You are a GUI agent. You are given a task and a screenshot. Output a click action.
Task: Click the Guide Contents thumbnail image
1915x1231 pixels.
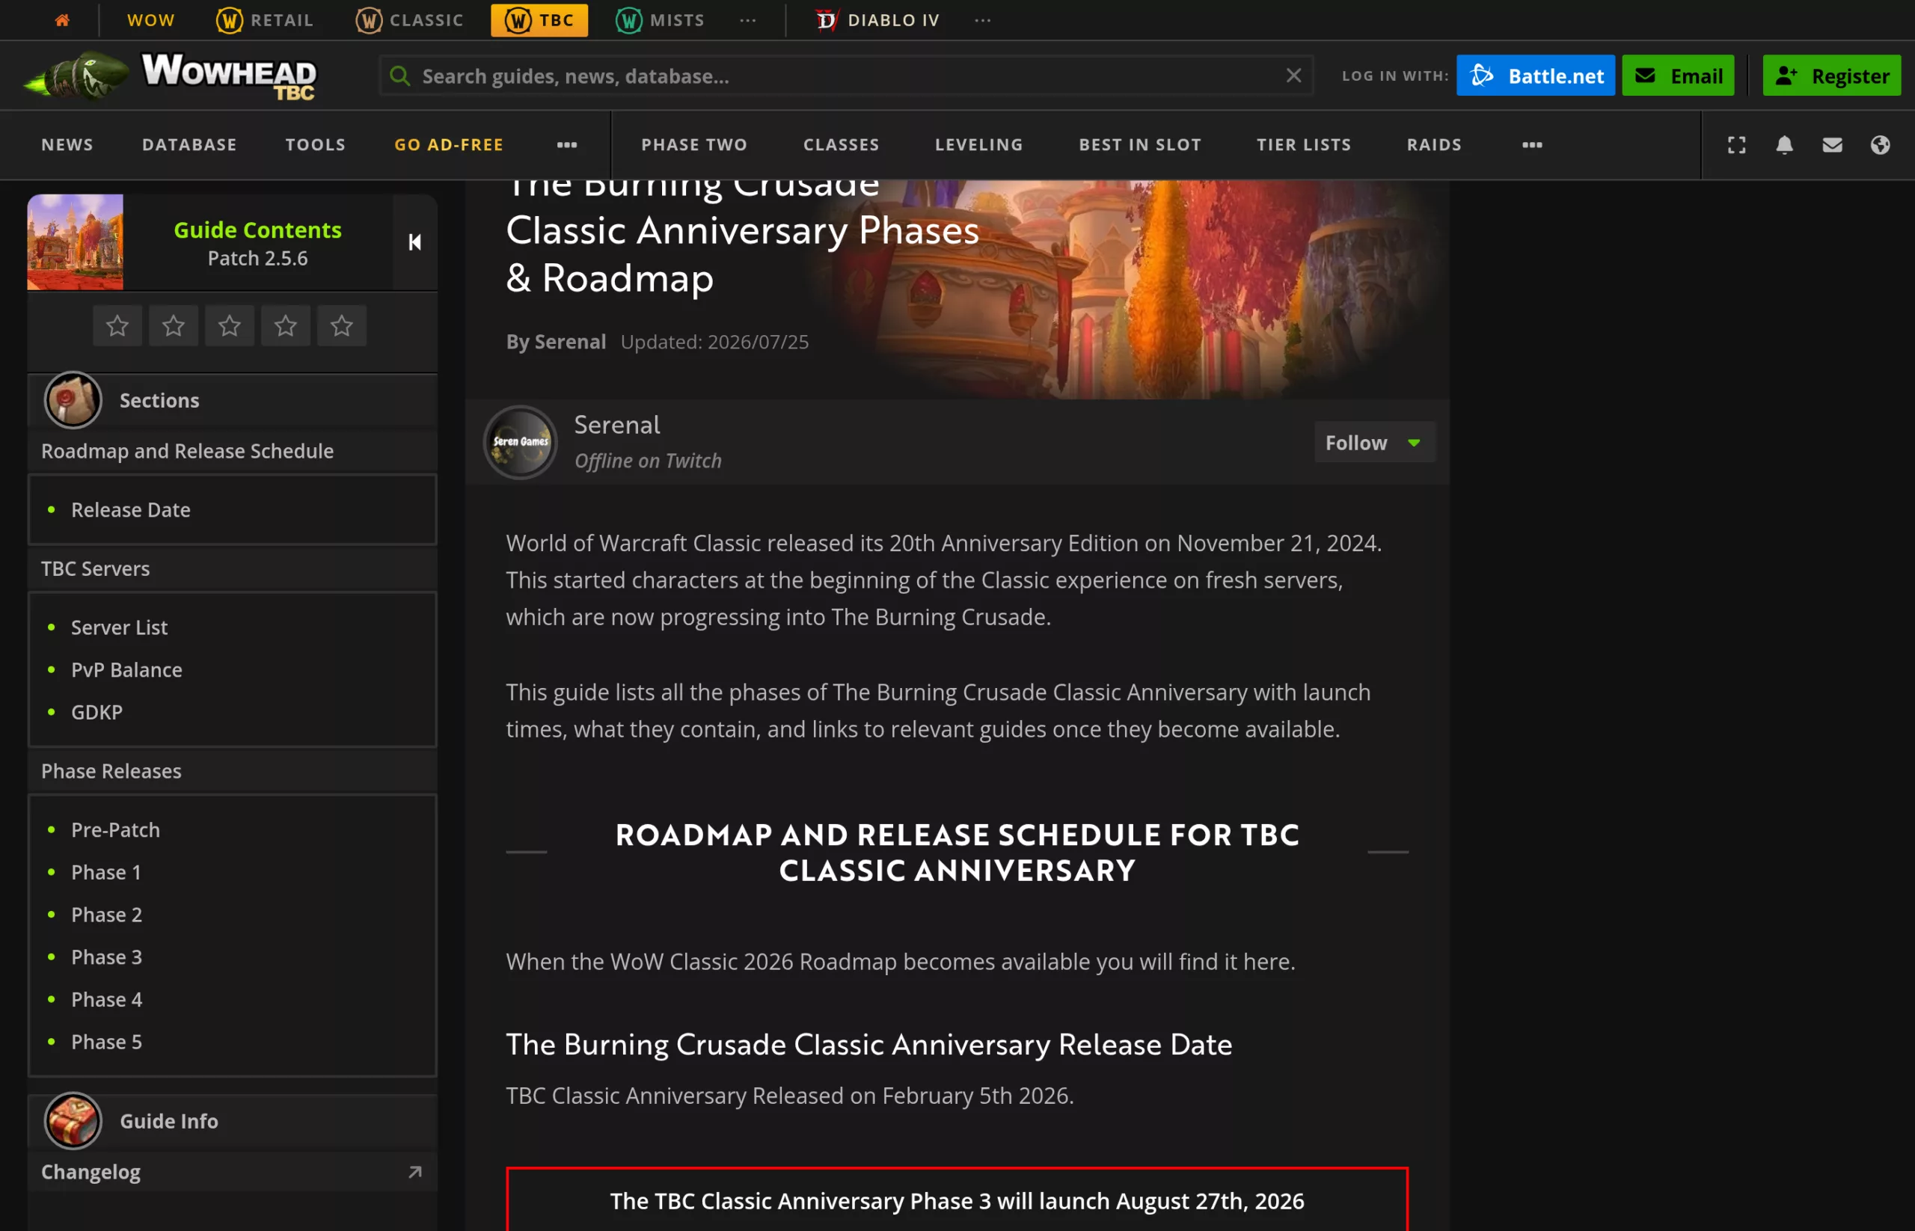(x=75, y=242)
